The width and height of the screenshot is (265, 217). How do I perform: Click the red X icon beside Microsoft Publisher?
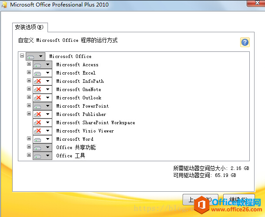37,115
